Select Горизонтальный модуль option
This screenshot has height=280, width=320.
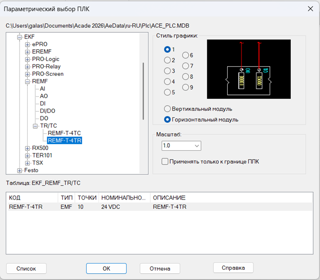(x=167, y=119)
